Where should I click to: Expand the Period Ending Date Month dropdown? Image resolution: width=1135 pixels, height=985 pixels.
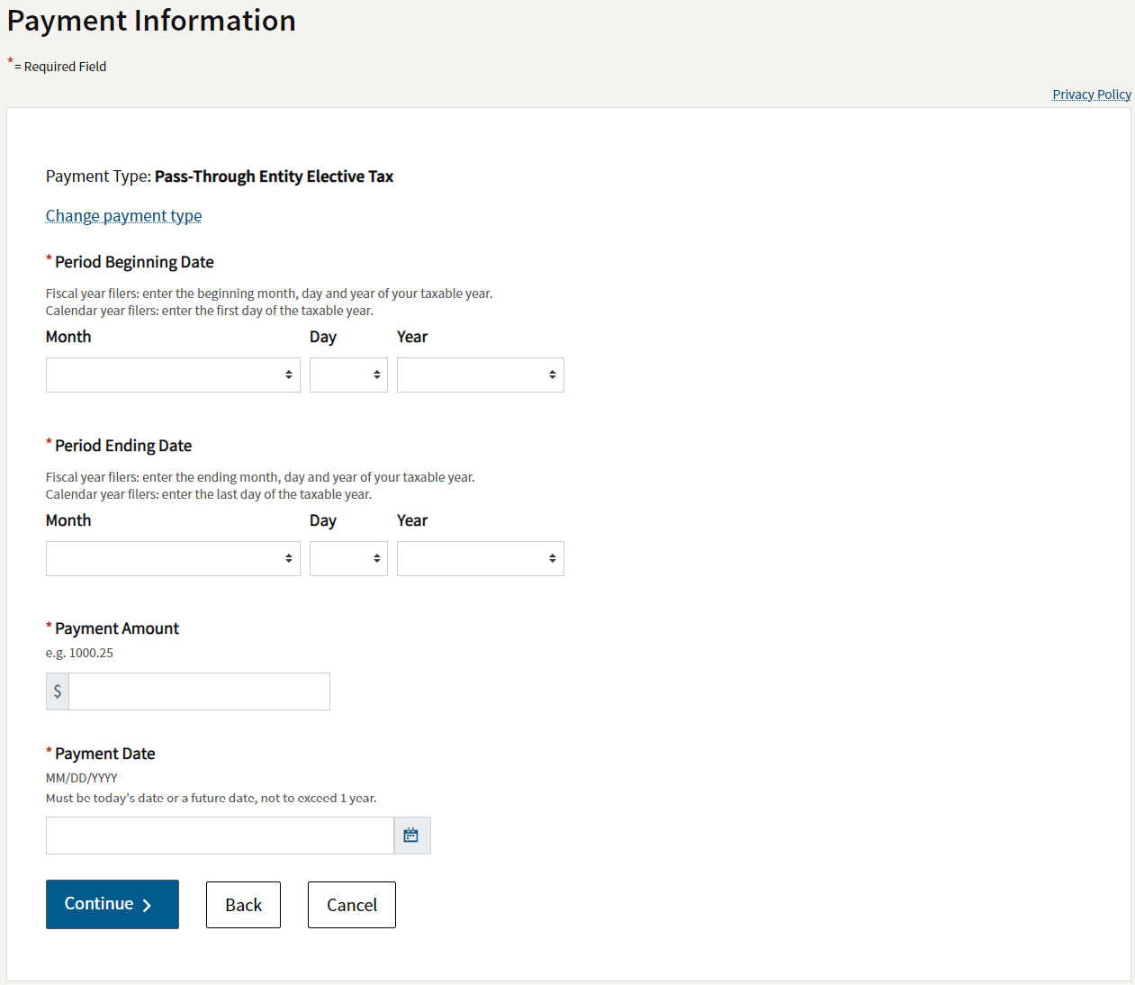(x=173, y=558)
